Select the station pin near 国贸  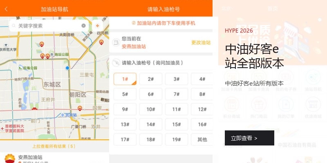[x=80, y=108]
